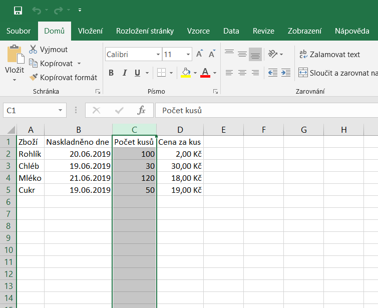Click increase indent icon
The image size is (378, 308).
[x=286, y=73]
